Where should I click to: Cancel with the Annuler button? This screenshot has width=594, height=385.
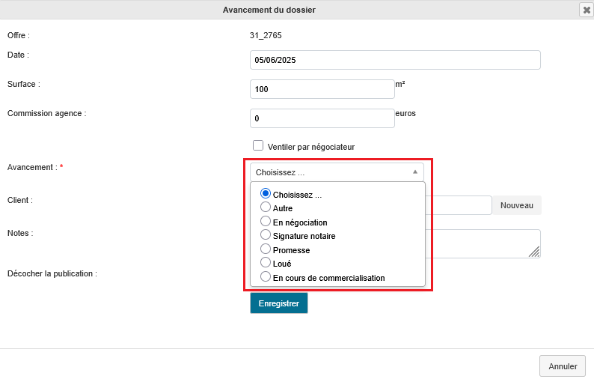(563, 366)
